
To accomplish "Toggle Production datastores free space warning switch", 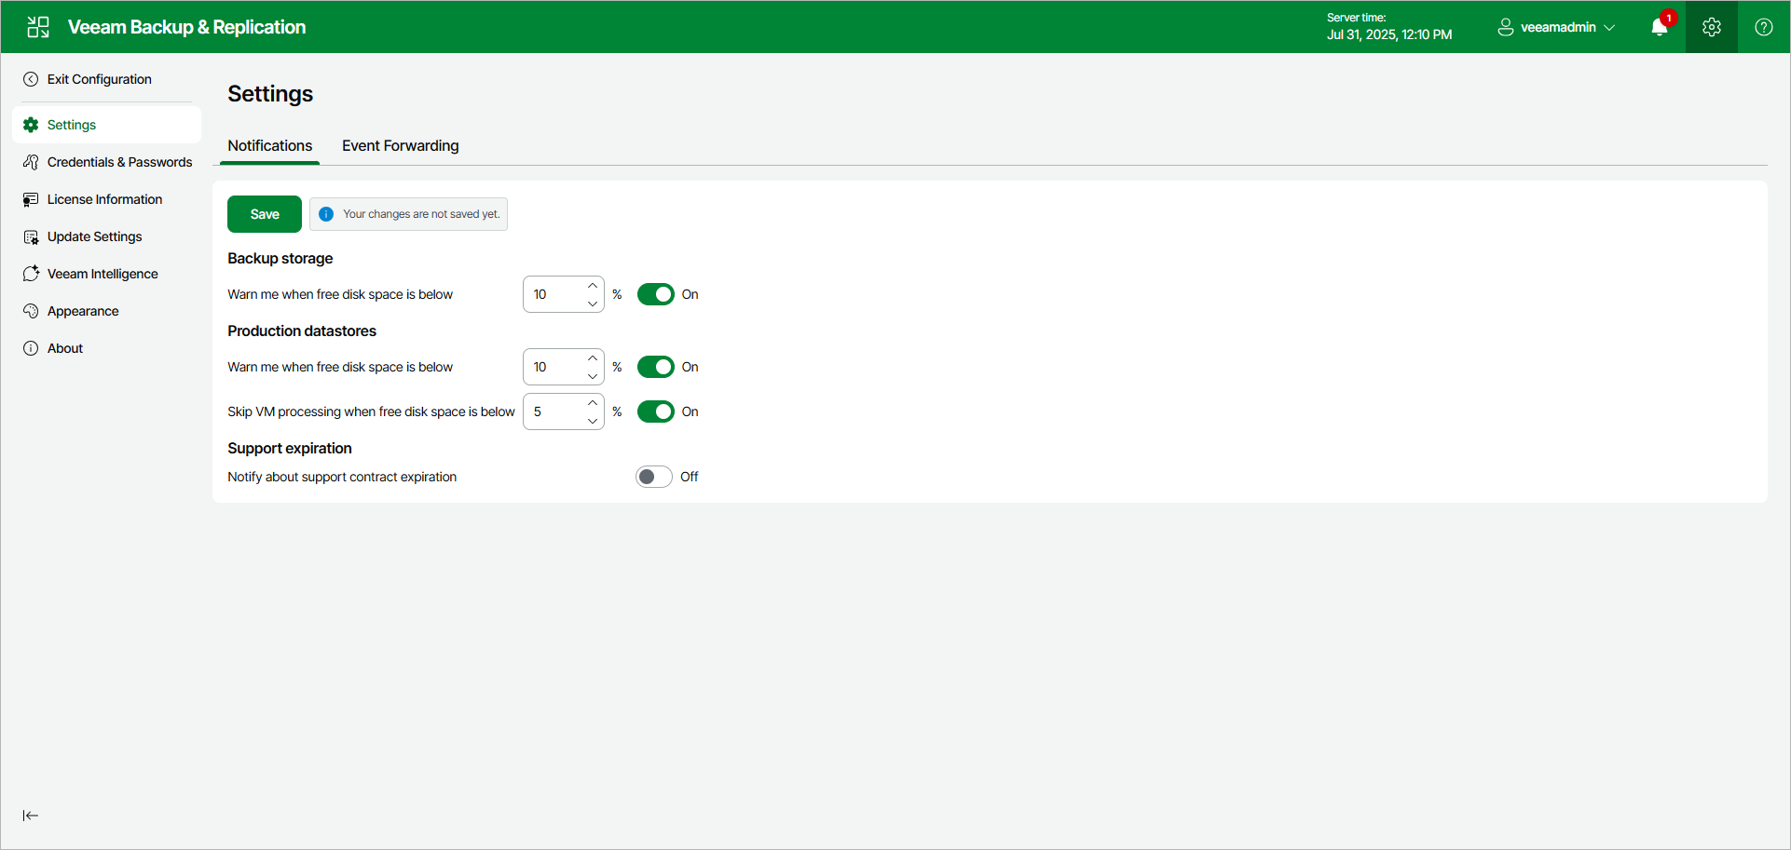I will pos(655,367).
